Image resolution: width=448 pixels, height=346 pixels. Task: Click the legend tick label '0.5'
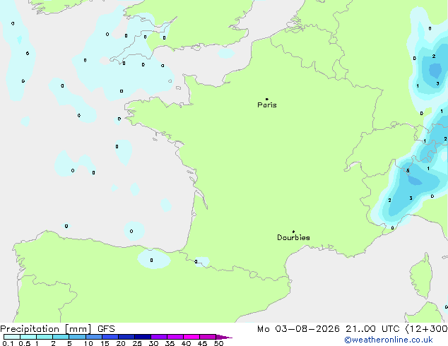click(25, 343)
